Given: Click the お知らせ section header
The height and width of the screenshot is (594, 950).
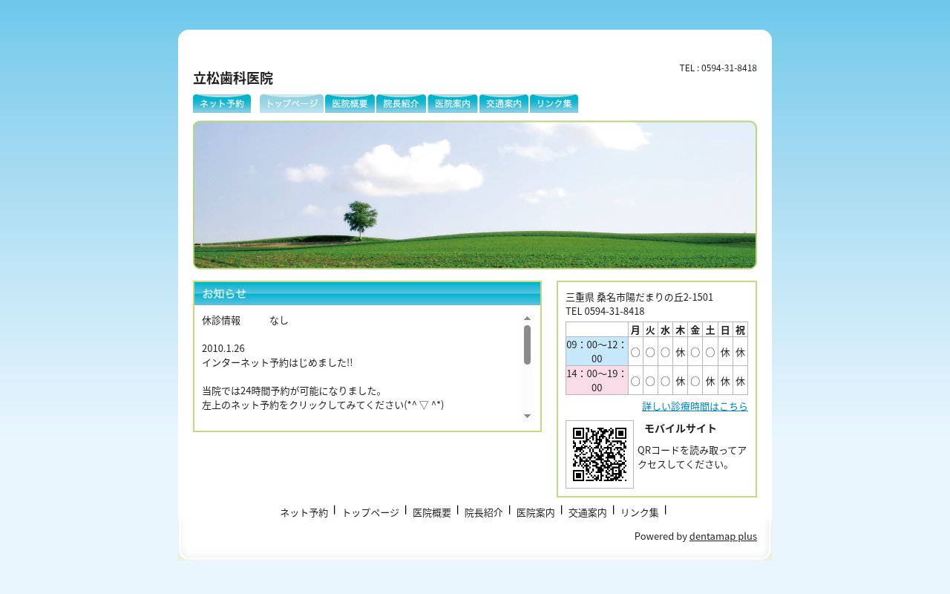Looking at the screenshot, I should [367, 293].
